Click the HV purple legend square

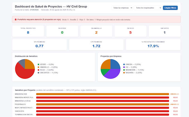point(124,67)
